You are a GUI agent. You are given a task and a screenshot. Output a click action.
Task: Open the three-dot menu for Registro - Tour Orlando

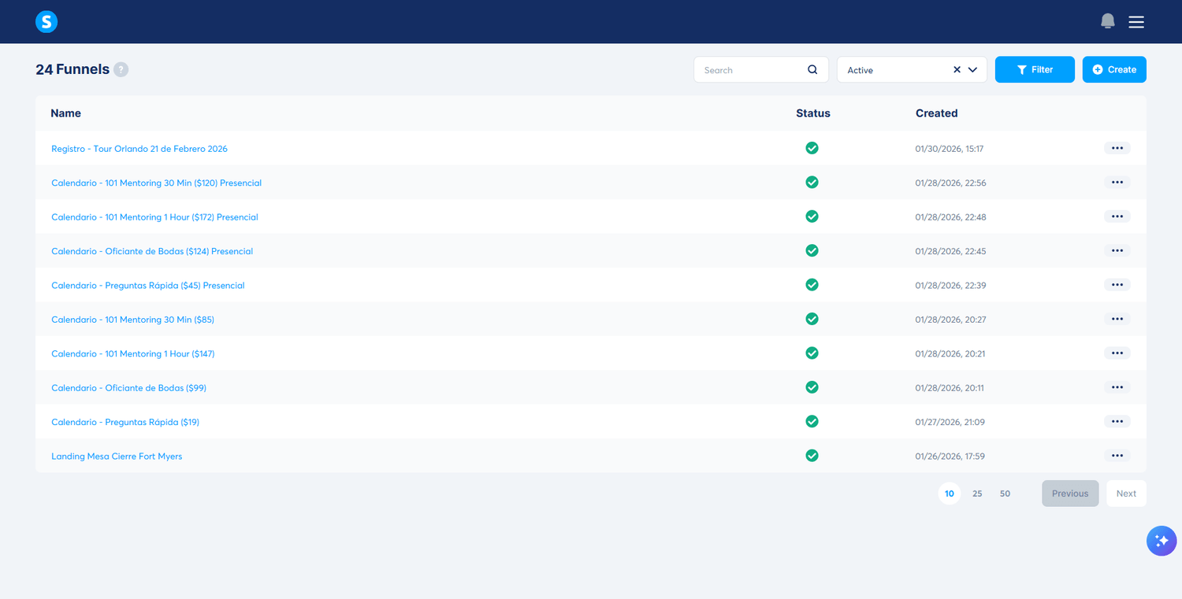[1117, 148]
